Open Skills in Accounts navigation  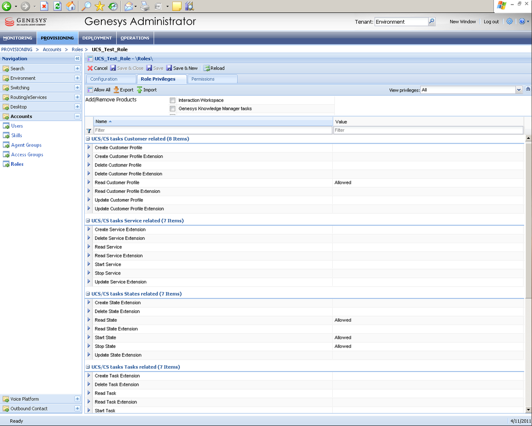[16, 135]
